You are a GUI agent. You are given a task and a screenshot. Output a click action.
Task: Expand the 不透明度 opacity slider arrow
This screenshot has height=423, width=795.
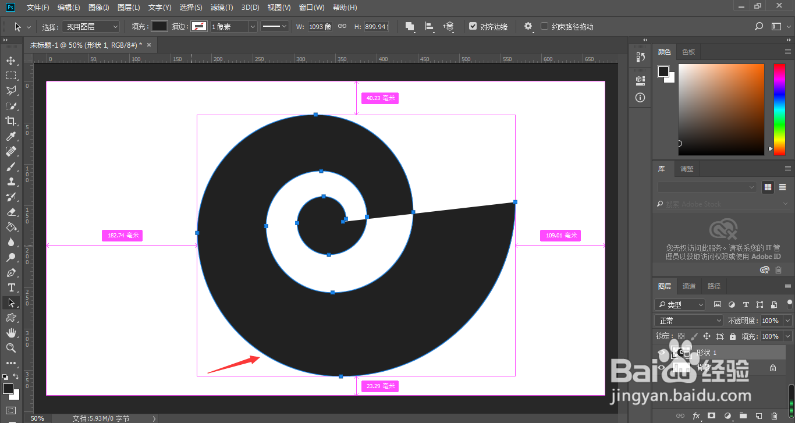pos(788,321)
